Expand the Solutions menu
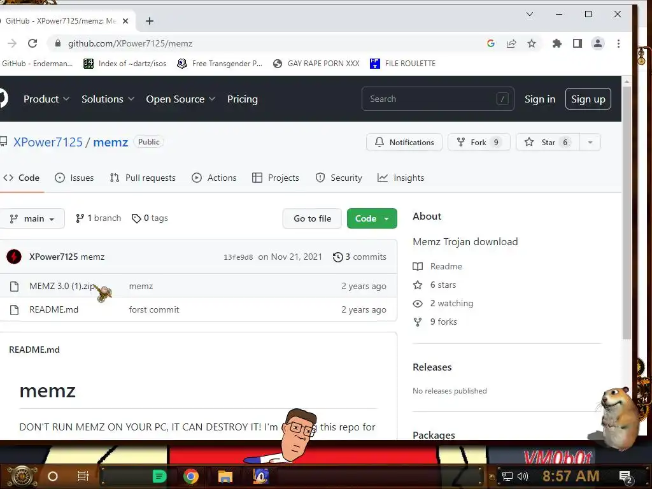The height and width of the screenshot is (489, 652). (108, 99)
